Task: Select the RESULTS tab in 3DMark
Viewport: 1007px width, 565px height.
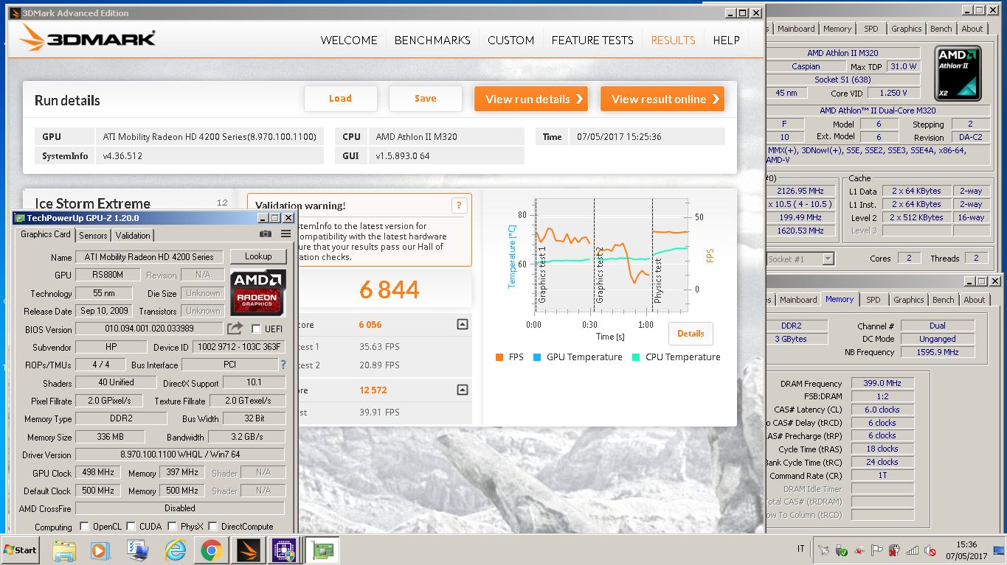Action: (673, 41)
